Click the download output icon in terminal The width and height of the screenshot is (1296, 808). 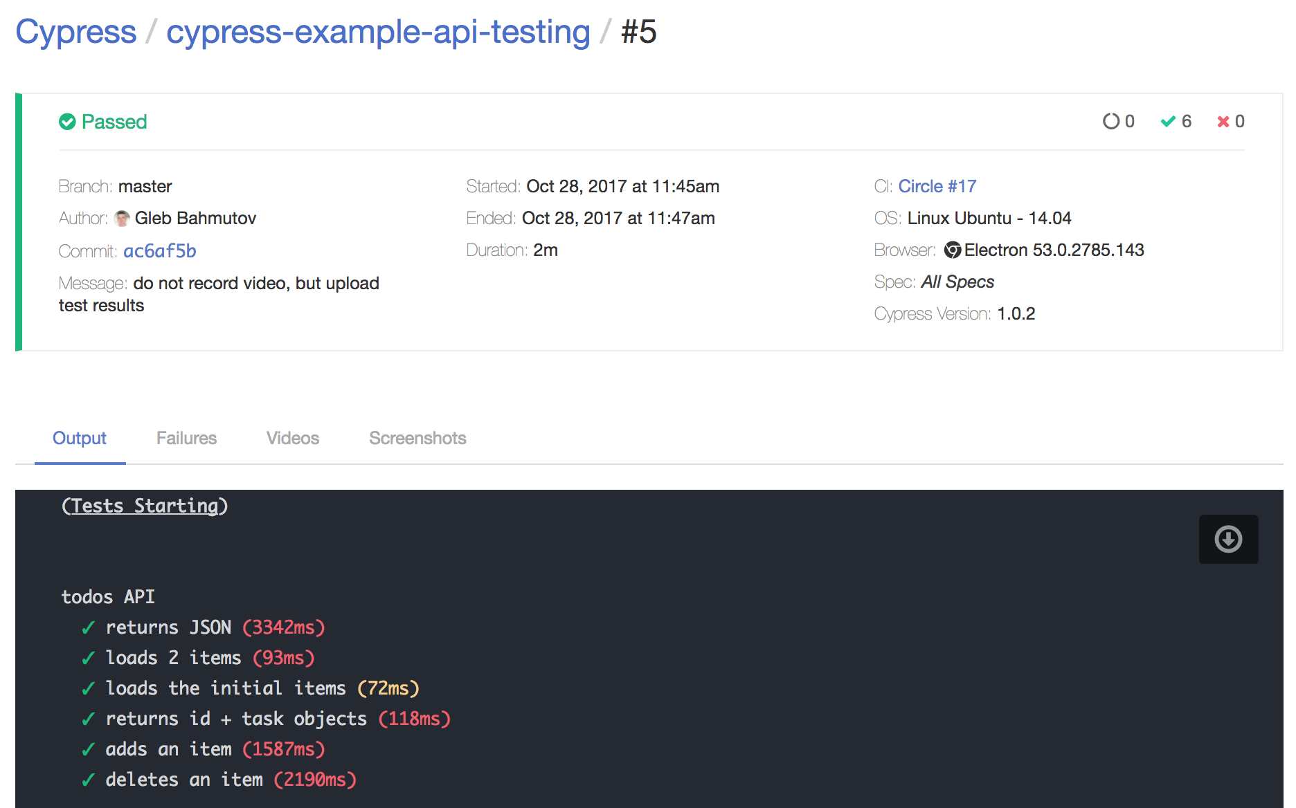1228,539
